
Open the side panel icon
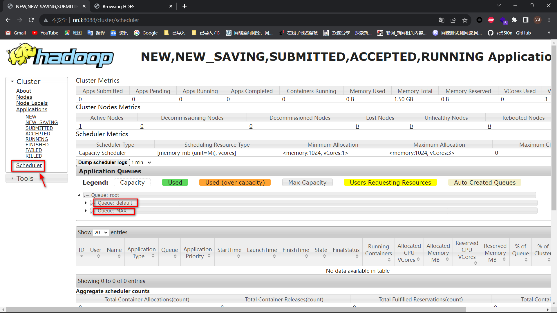526,20
